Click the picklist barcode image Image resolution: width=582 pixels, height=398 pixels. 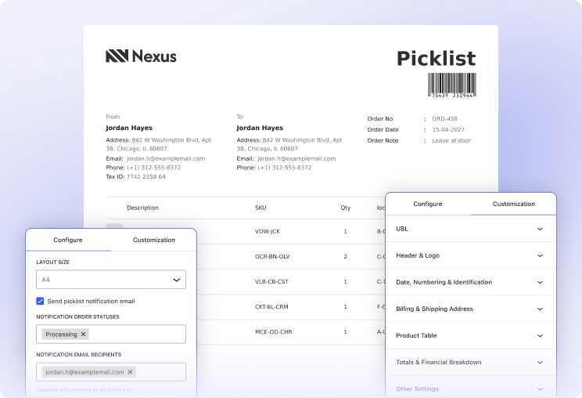tap(451, 85)
